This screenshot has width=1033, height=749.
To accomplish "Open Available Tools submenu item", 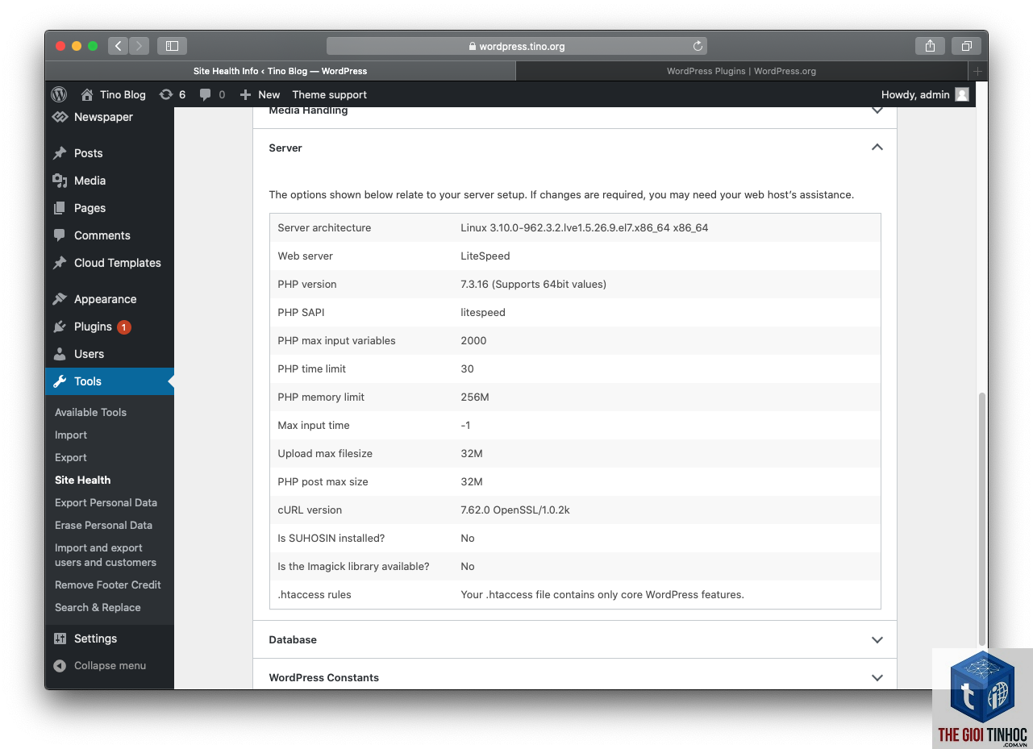I will [x=90, y=412].
